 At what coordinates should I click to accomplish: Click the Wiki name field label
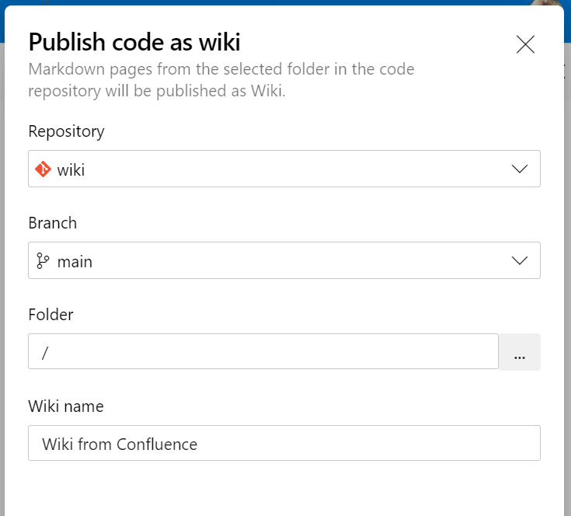(x=66, y=406)
